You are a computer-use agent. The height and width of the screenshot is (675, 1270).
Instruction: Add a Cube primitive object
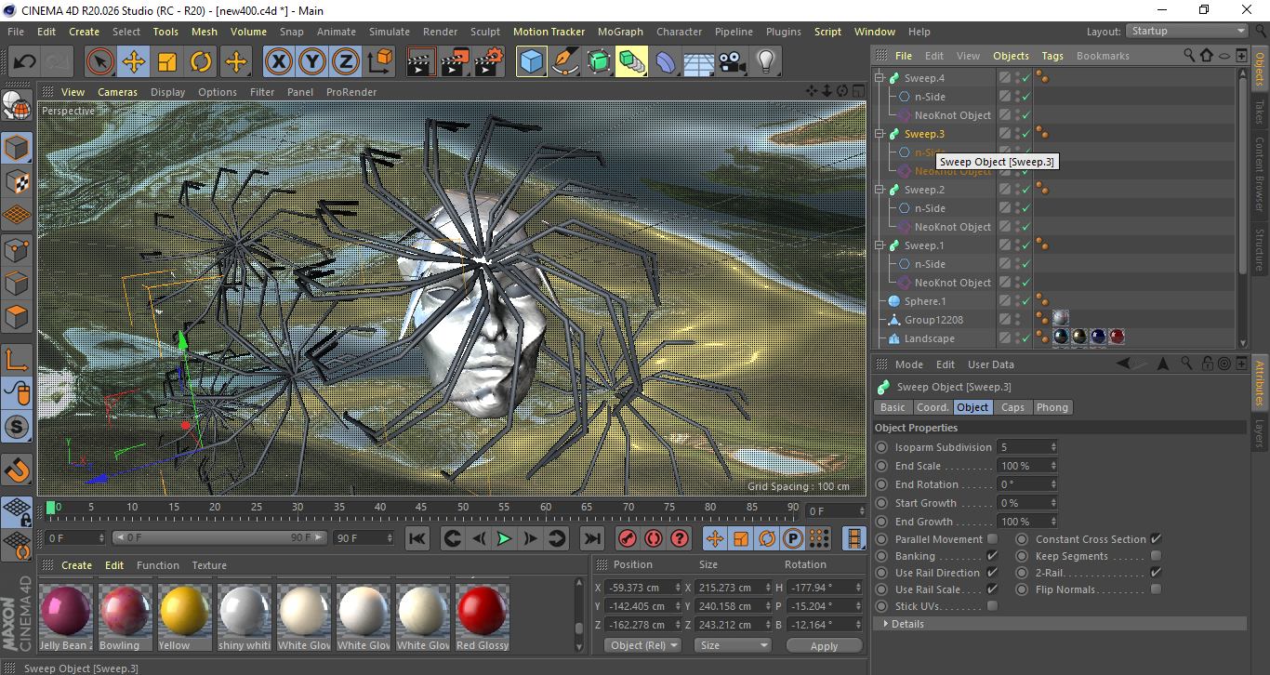532,62
